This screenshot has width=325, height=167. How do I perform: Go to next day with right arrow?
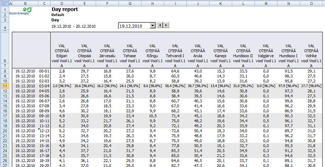coord(166,26)
